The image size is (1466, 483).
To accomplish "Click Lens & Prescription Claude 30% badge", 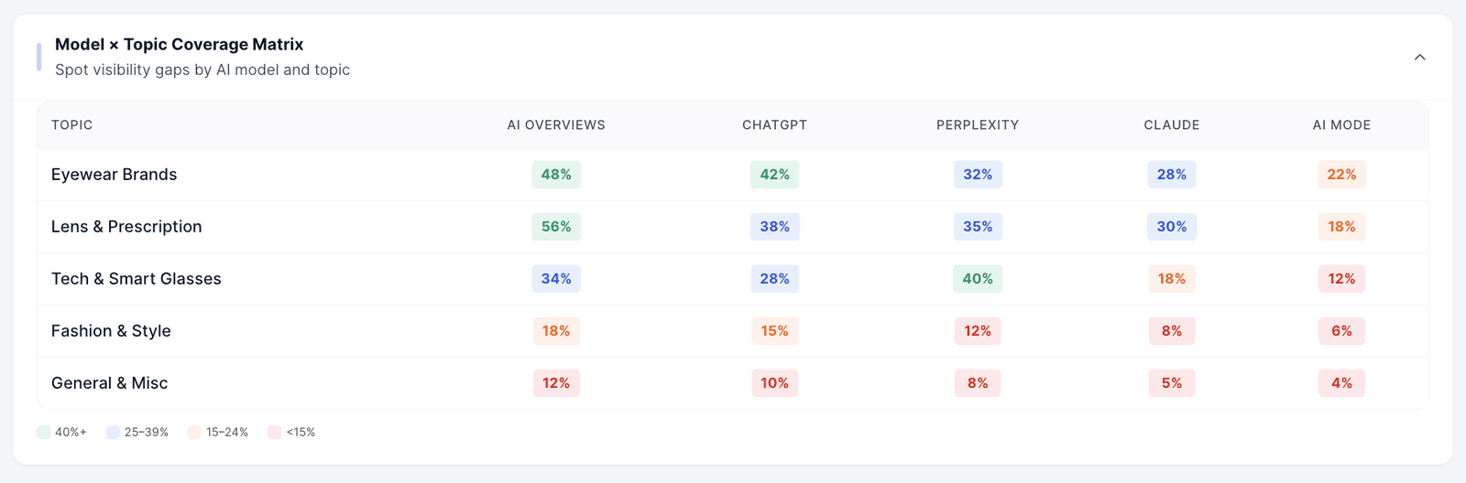I will (1172, 227).
